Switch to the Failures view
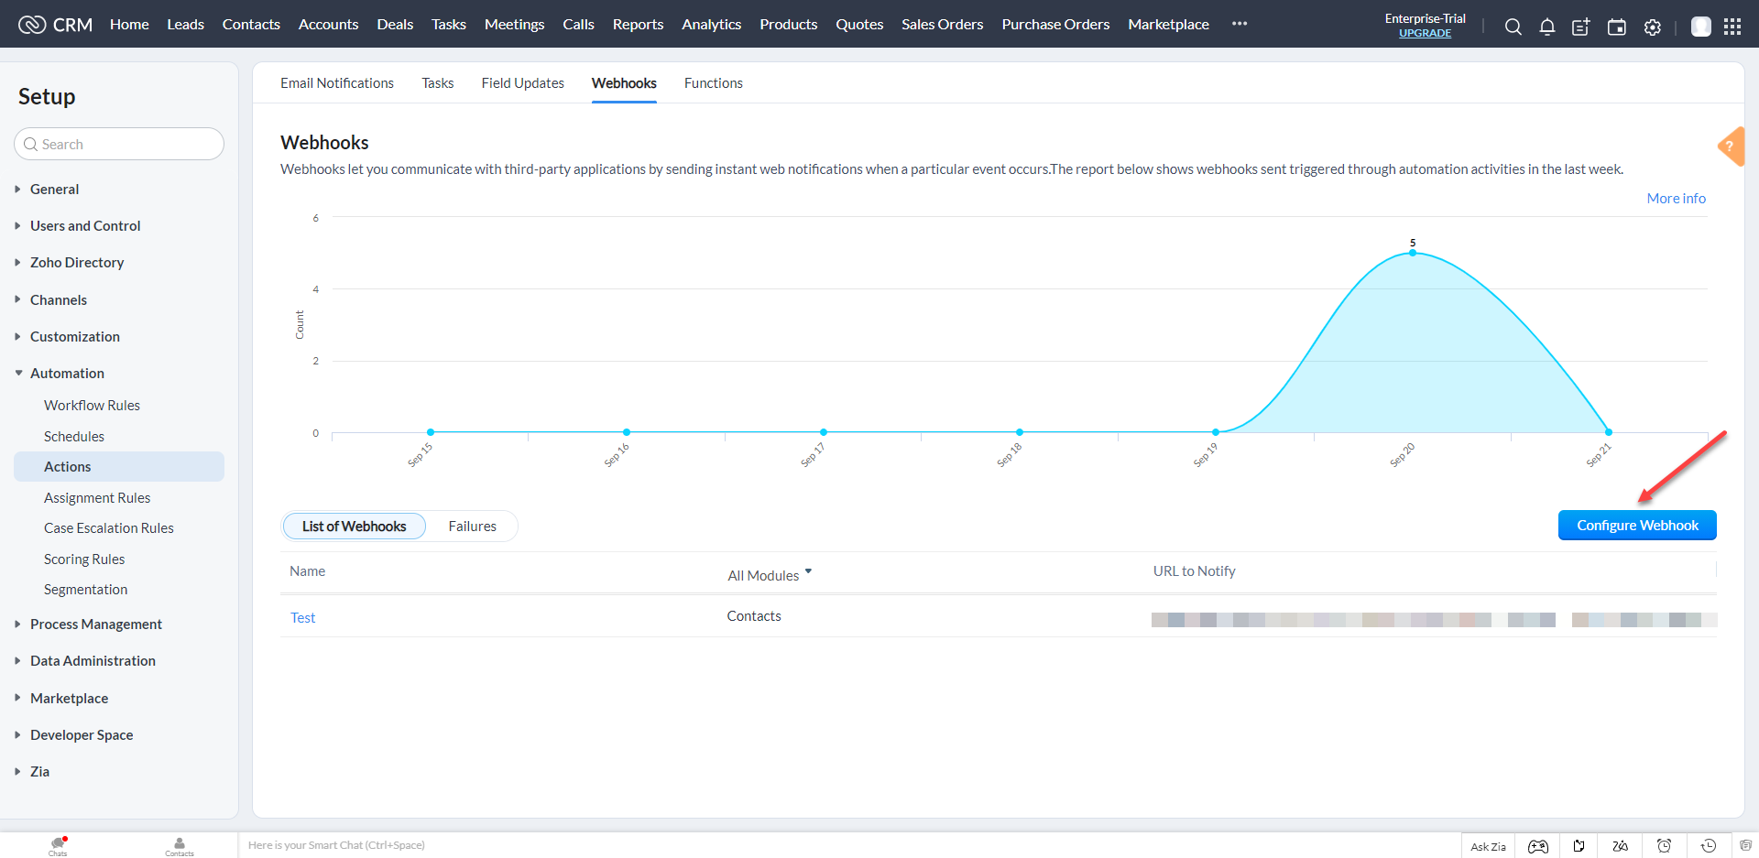 [472, 526]
